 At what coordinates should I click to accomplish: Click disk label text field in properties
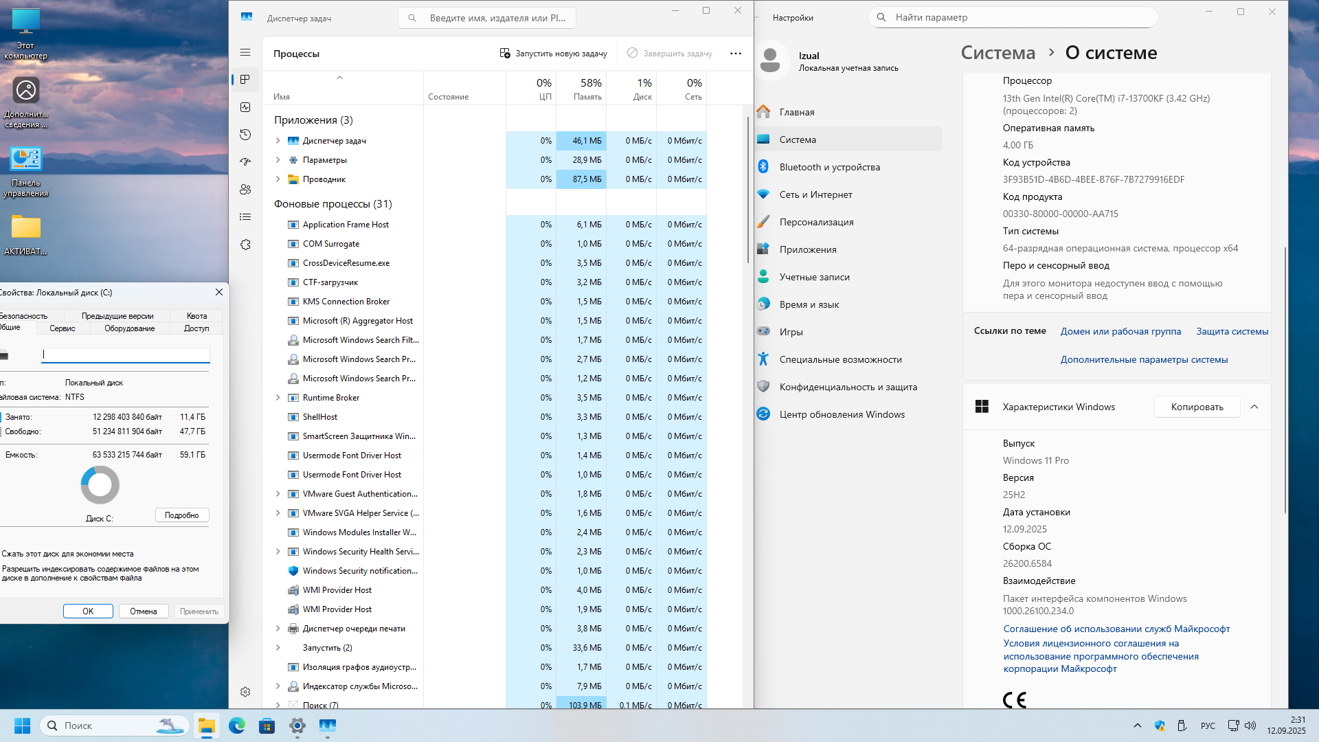[x=126, y=355]
